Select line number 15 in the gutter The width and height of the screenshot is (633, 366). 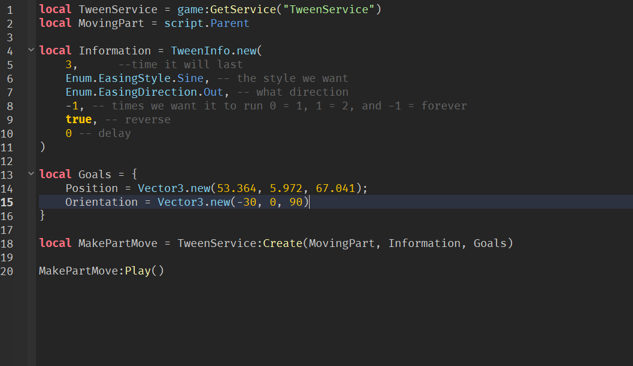click(8, 202)
